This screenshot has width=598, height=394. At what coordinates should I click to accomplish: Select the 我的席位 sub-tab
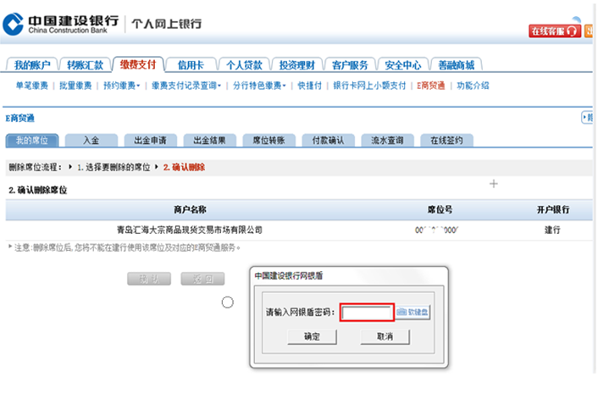pyautogui.click(x=32, y=141)
